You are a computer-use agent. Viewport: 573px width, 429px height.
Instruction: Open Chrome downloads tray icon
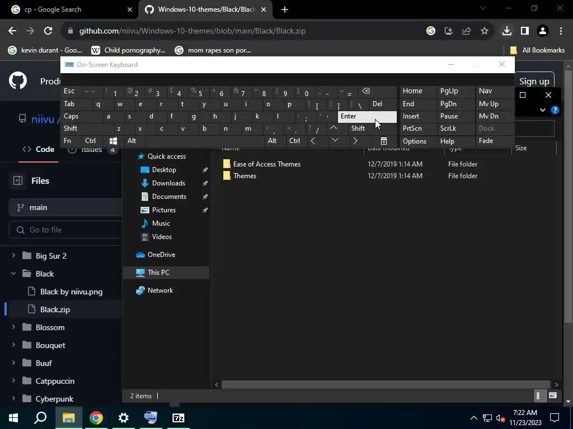click(x=506, y=31)
